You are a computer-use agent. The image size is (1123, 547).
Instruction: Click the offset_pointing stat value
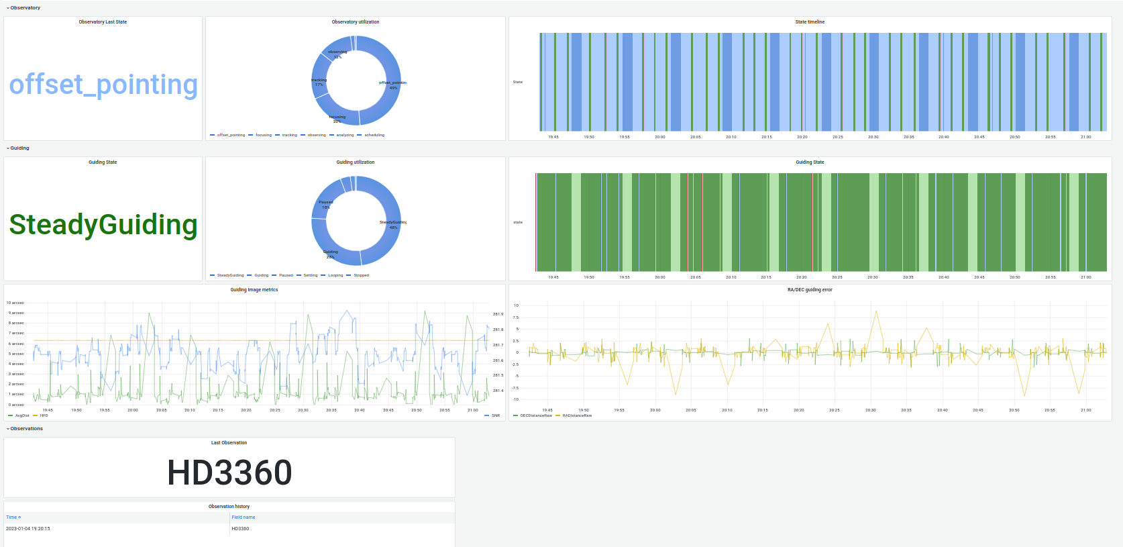(103, 85)
